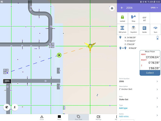The width and height of the screenshot is (161, 121).
Task: Tap the Stop tracking icon
Action: pyautogui.click(x=133, y=18)
